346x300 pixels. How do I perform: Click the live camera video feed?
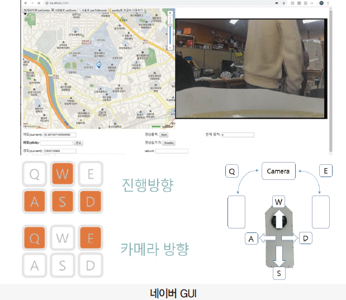251,69
